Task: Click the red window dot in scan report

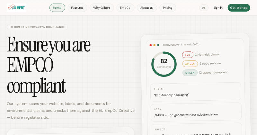Action: click(x=150, y=45)
